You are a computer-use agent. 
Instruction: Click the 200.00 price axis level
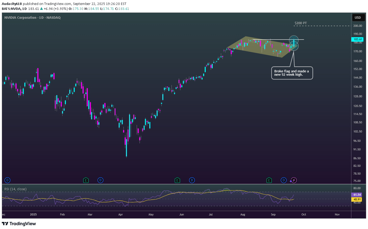coord(358,26)
